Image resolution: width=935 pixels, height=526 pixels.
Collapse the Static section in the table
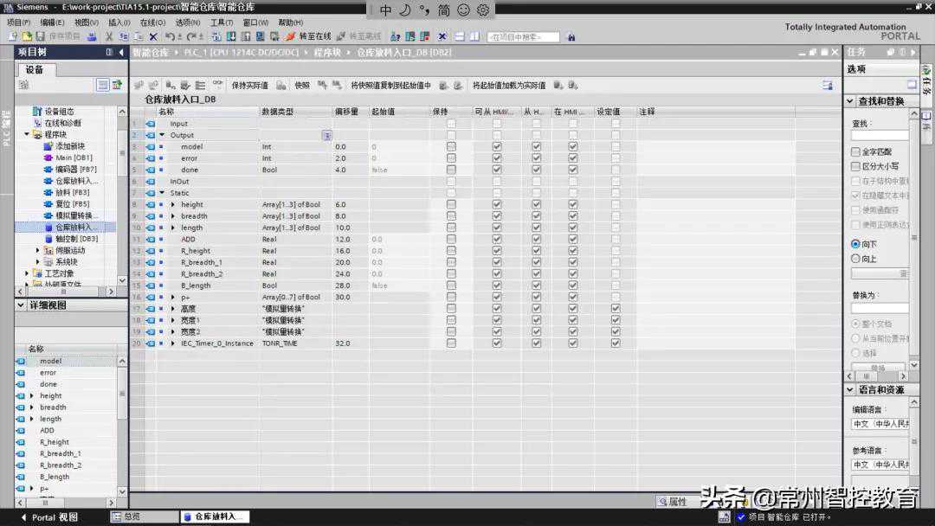tap(161, 193)
